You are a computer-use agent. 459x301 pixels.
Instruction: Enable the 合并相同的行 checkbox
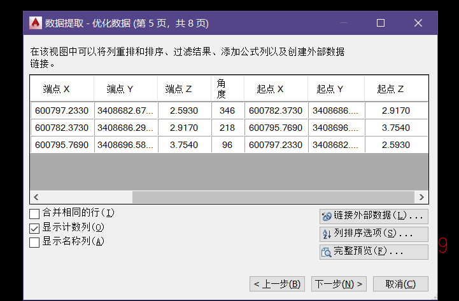point(34,213)
